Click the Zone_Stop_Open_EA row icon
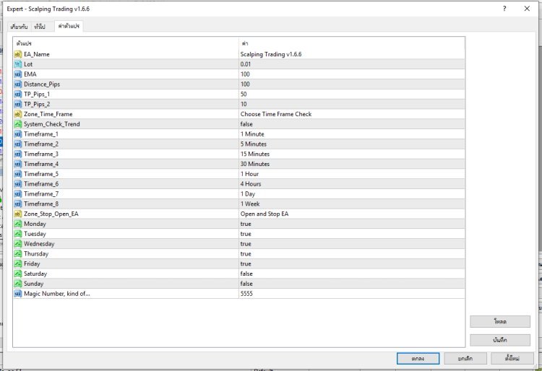 click(x=18, y=214)
